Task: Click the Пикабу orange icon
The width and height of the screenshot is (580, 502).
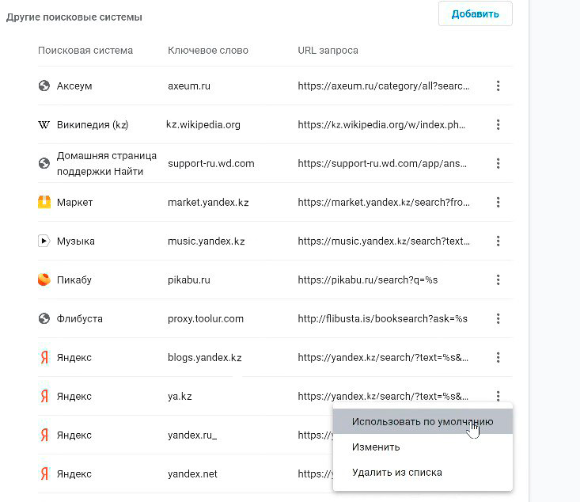Action: tap(44, 280)
